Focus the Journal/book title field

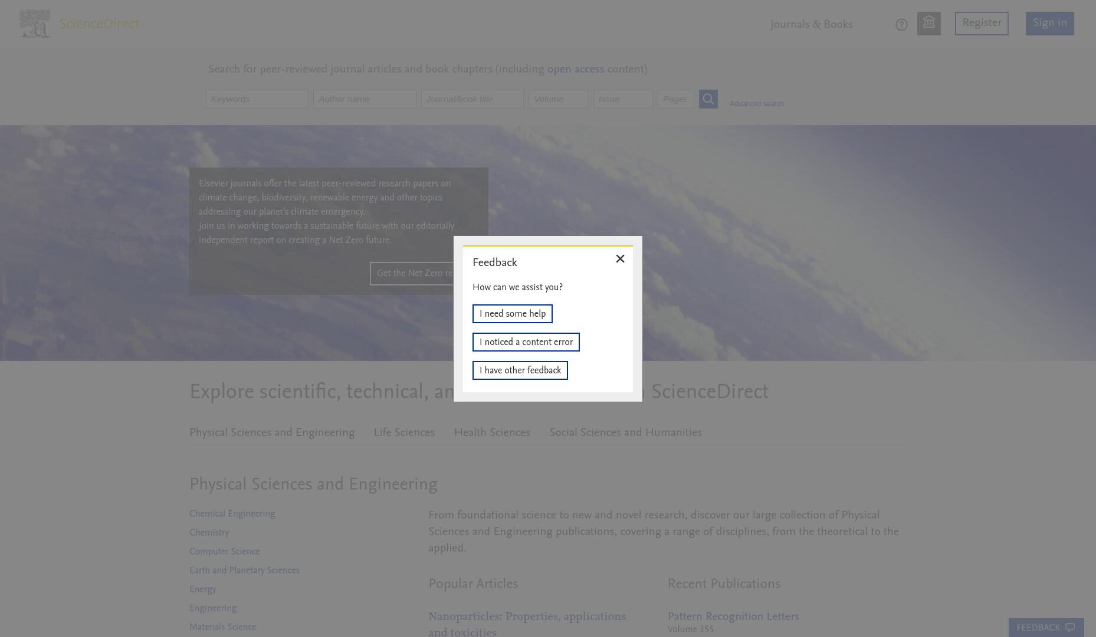(x=472, y=99)
